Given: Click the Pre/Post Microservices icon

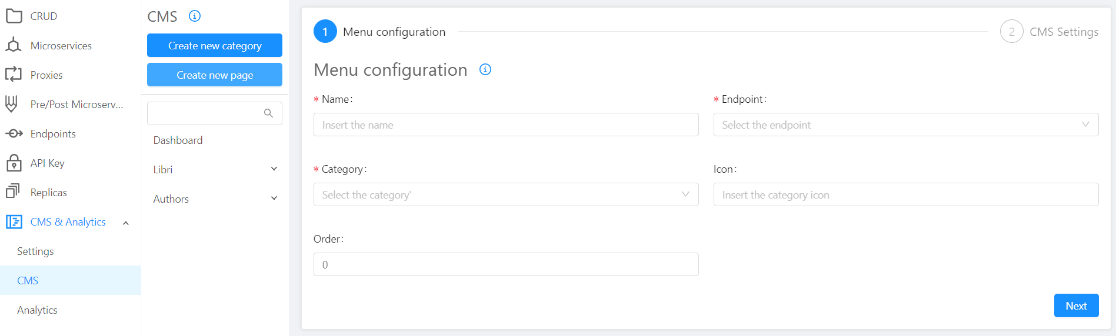Looking at the screenshot, I should (x=12, y=104).
